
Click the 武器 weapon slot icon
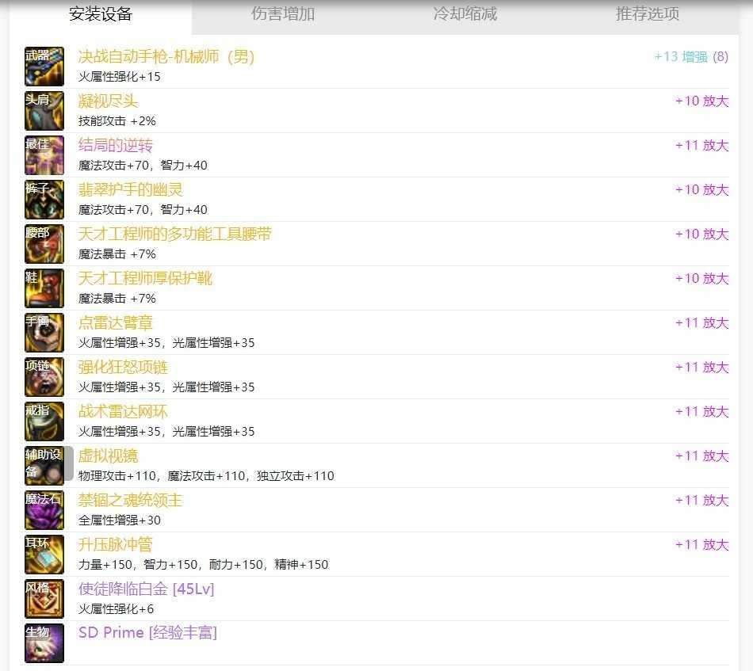click(x=44, y=67)
